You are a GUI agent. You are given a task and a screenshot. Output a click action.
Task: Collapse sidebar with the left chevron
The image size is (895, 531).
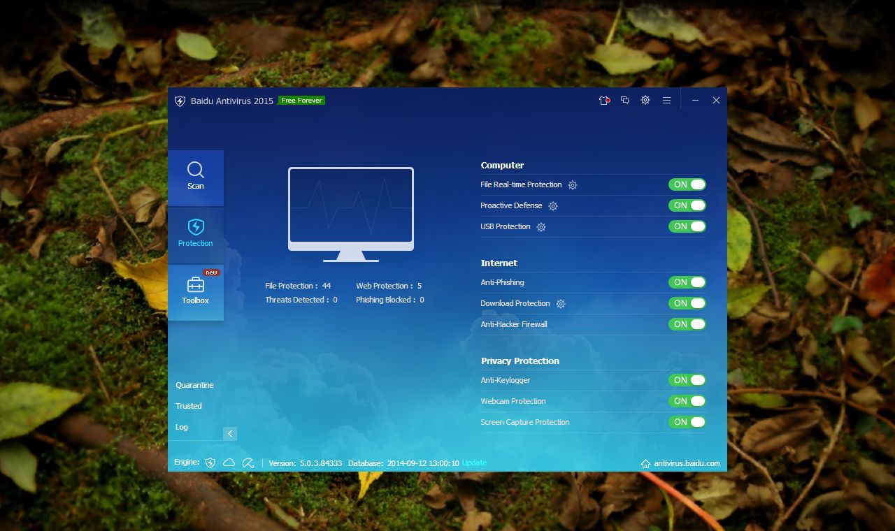pyautogui.click(x=230, y=433)
